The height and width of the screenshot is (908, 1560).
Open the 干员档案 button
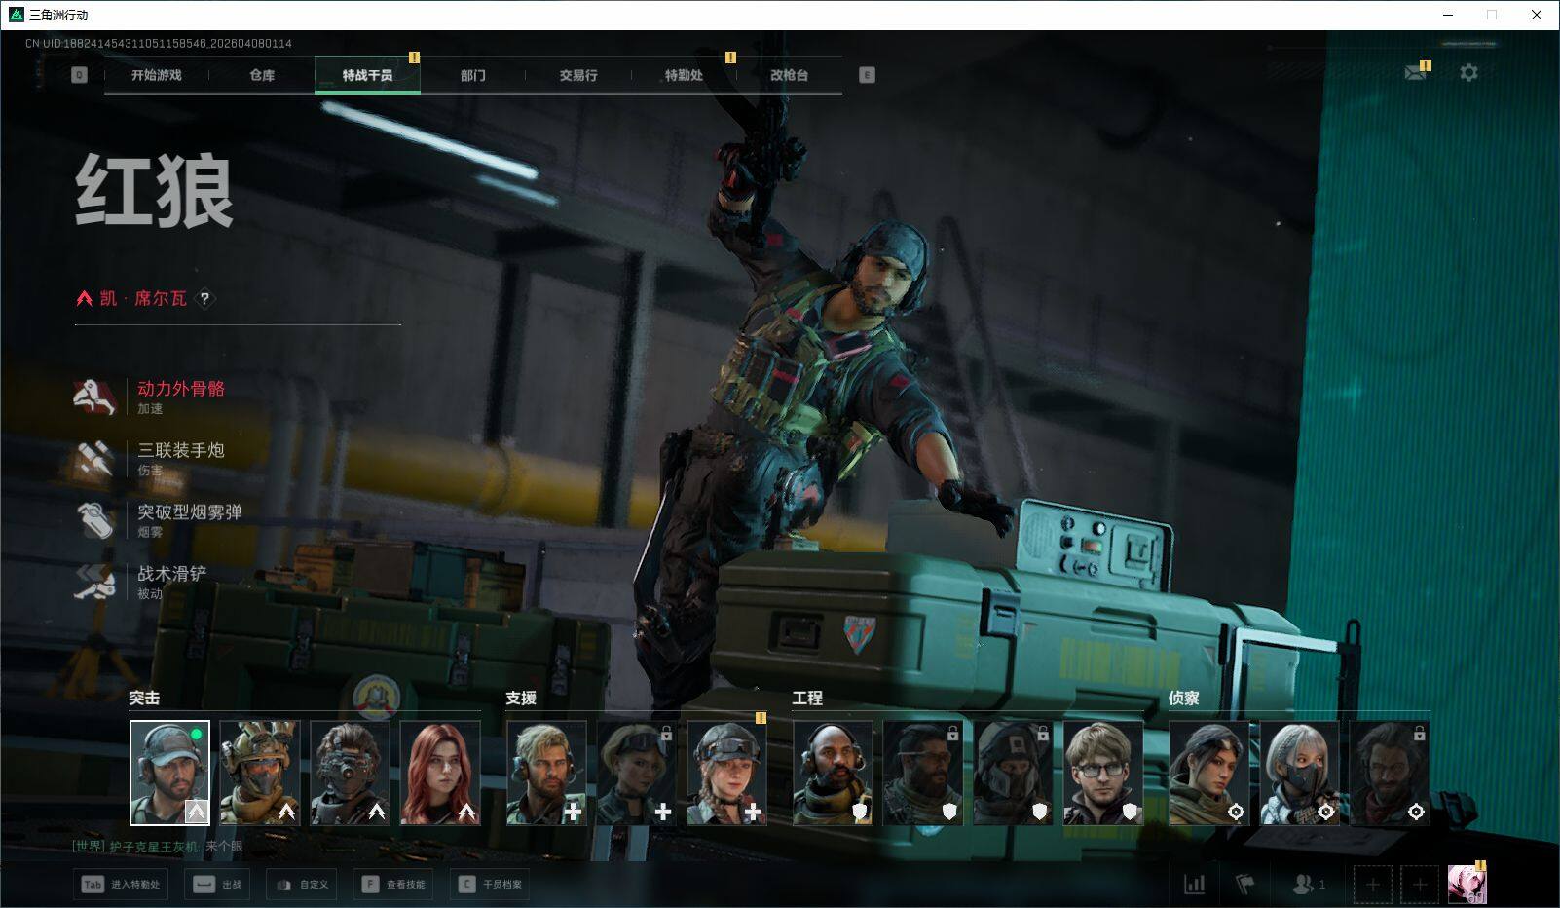[490, 885]
